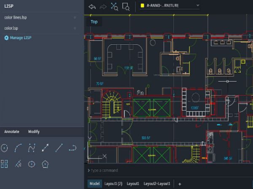This screenshot has height=189, width=253.
Task: Select the Line draw tool
Action: 59,148
